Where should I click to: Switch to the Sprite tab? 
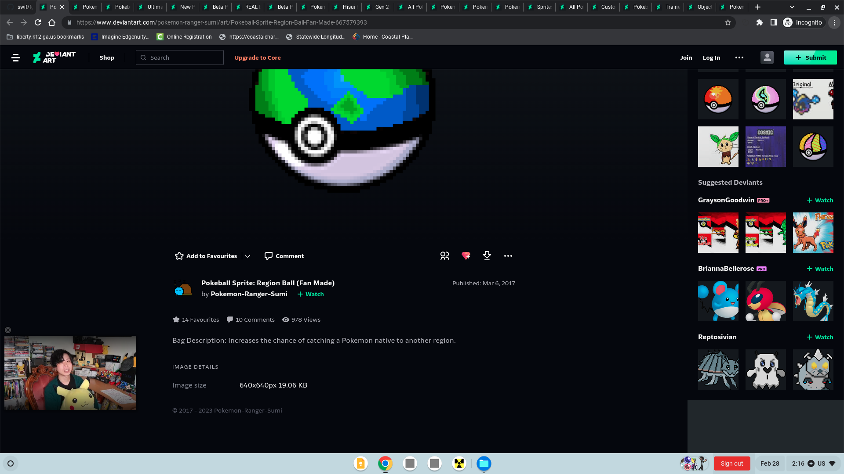tap(540, 7)
